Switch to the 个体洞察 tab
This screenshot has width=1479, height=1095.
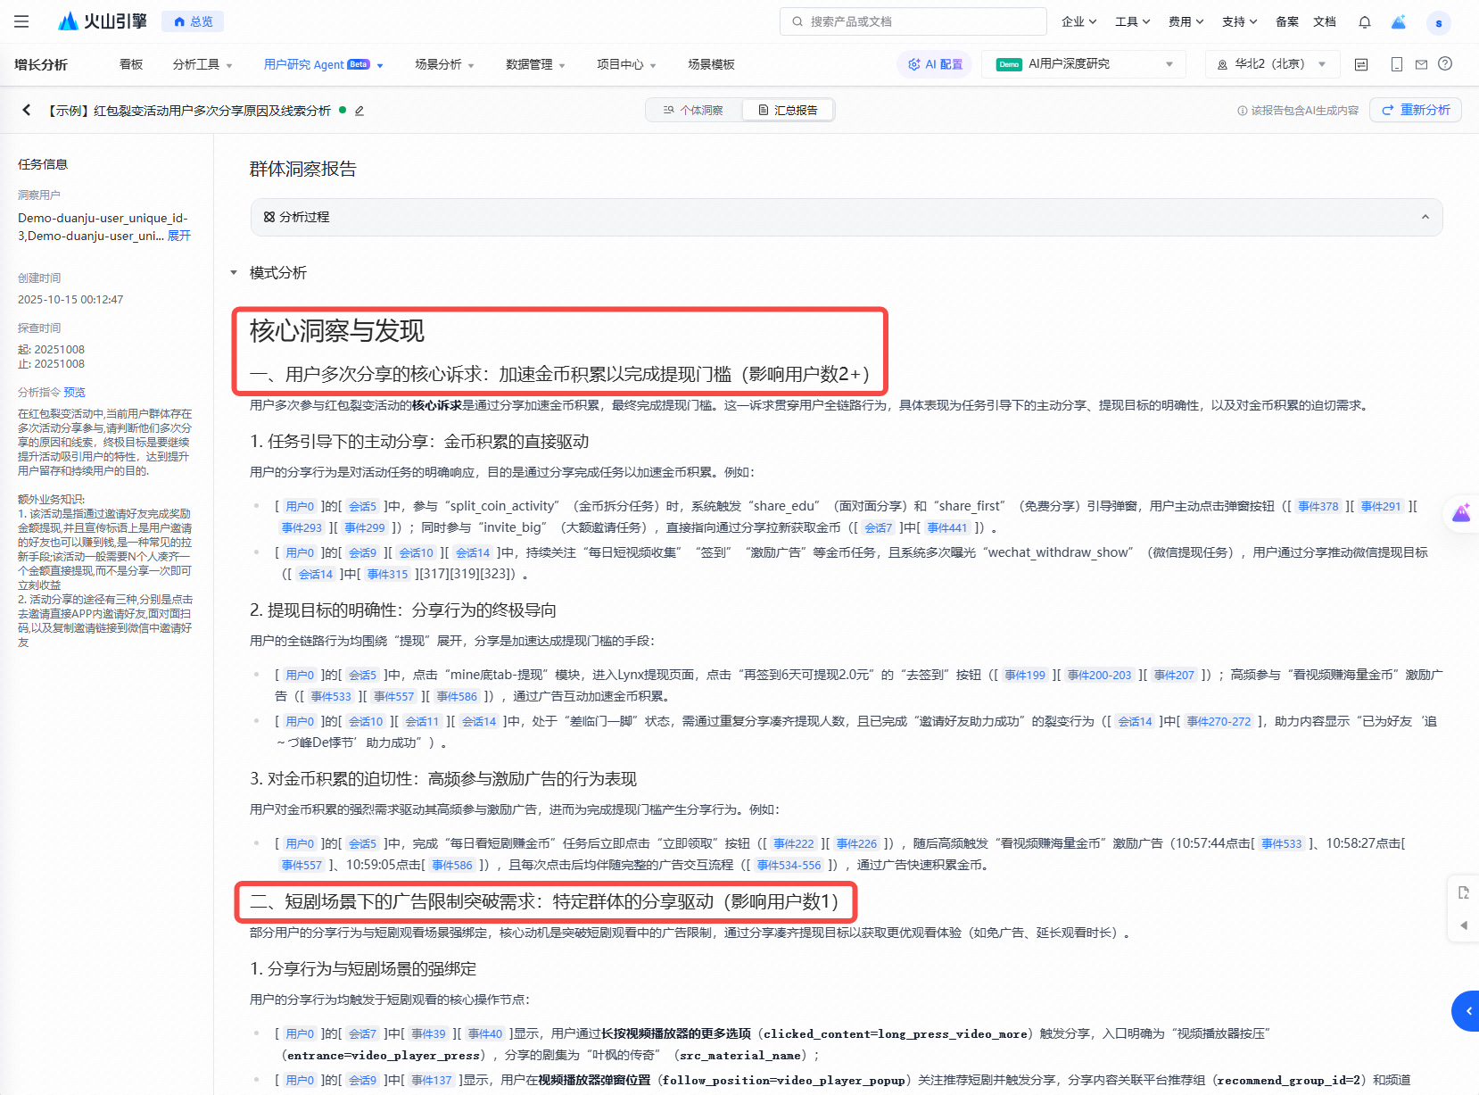click(694, 111)
